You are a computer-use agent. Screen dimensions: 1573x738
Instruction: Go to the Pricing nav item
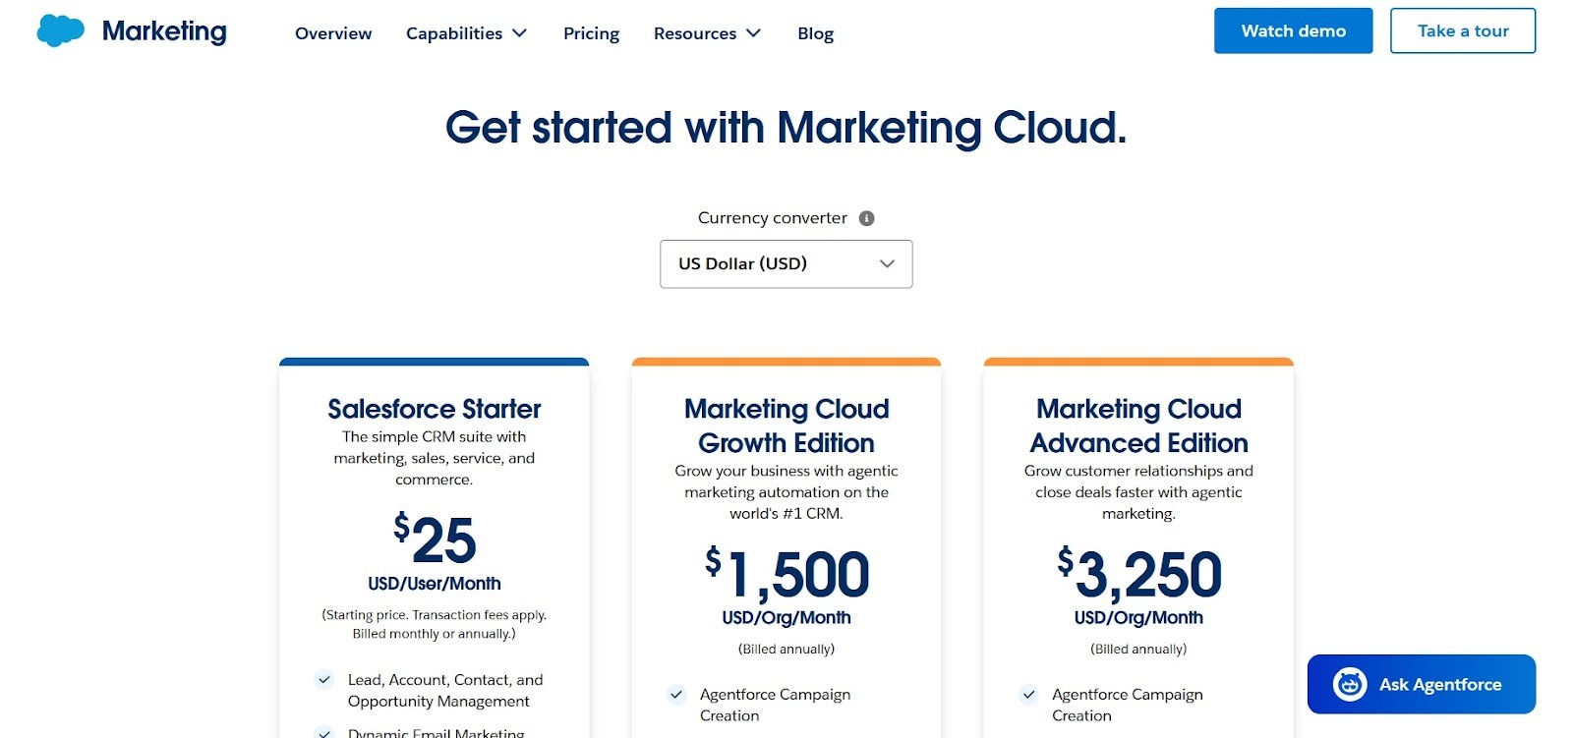[x=591, y=33]
